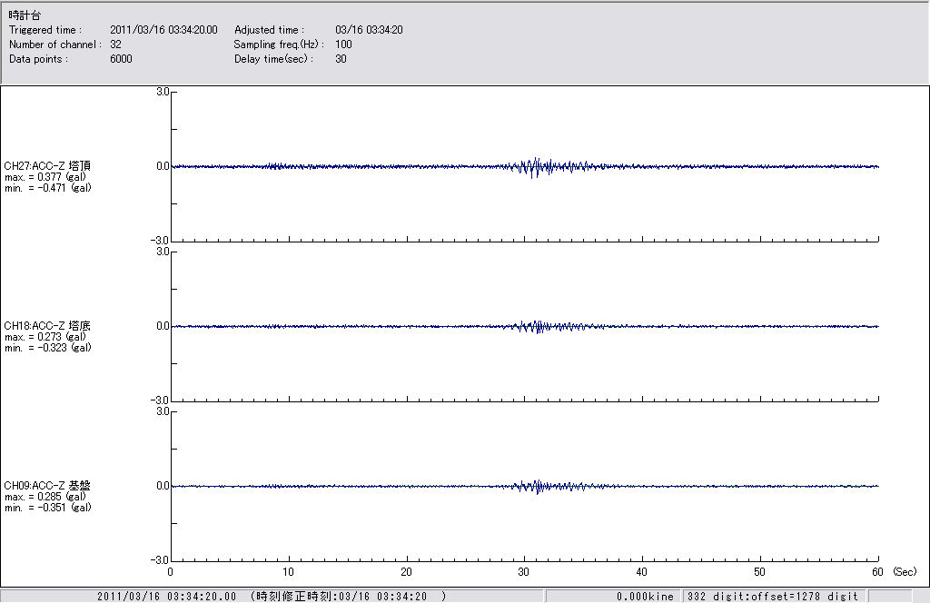Screen dimensions: 930x603
Task: Click the (Sec) unit label on axis
Action: click(905, 572)
